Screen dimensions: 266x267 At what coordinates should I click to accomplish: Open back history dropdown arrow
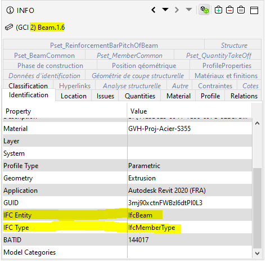[x=165, y=10]
